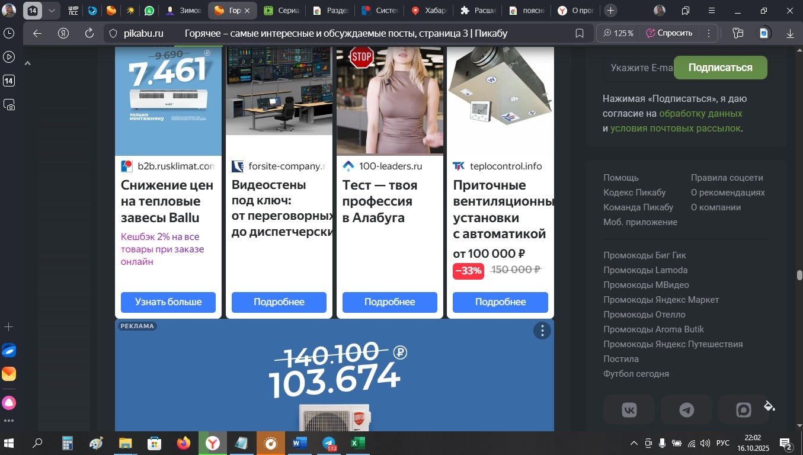The width and height of the screenshot is (803, 455).
Task: Show hidden system tray icons chevron
Action: (x=634, y=443)
